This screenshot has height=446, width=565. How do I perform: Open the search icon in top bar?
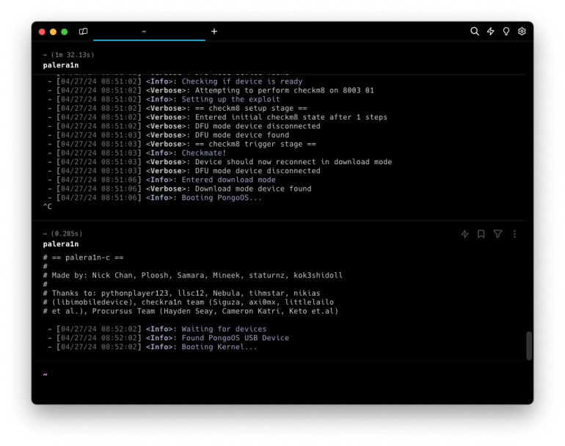tap(475, 32)
